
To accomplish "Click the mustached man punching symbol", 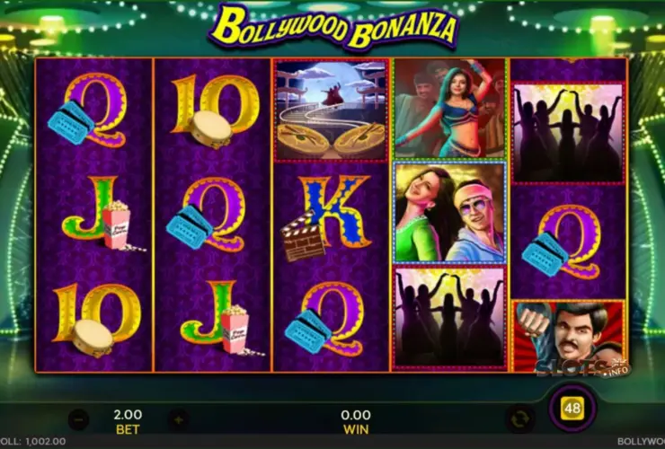I will click(x=568, y=337).
